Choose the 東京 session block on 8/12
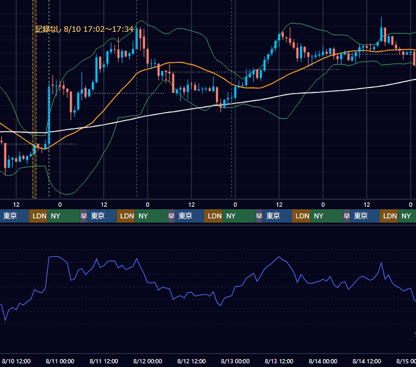The image size is (416, 367). tap(190, 216)
